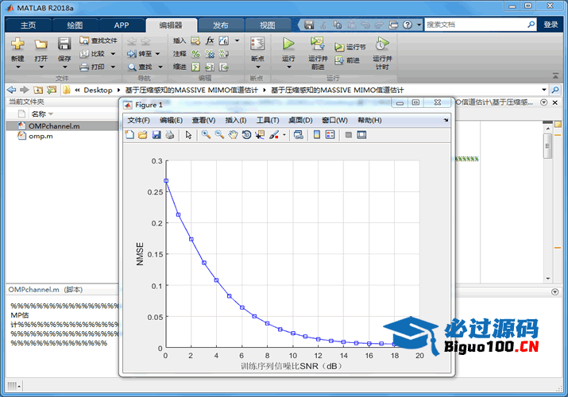Expand the Print (打印) dropdown arrow
The image size is (568, 397).
[113, 67]
